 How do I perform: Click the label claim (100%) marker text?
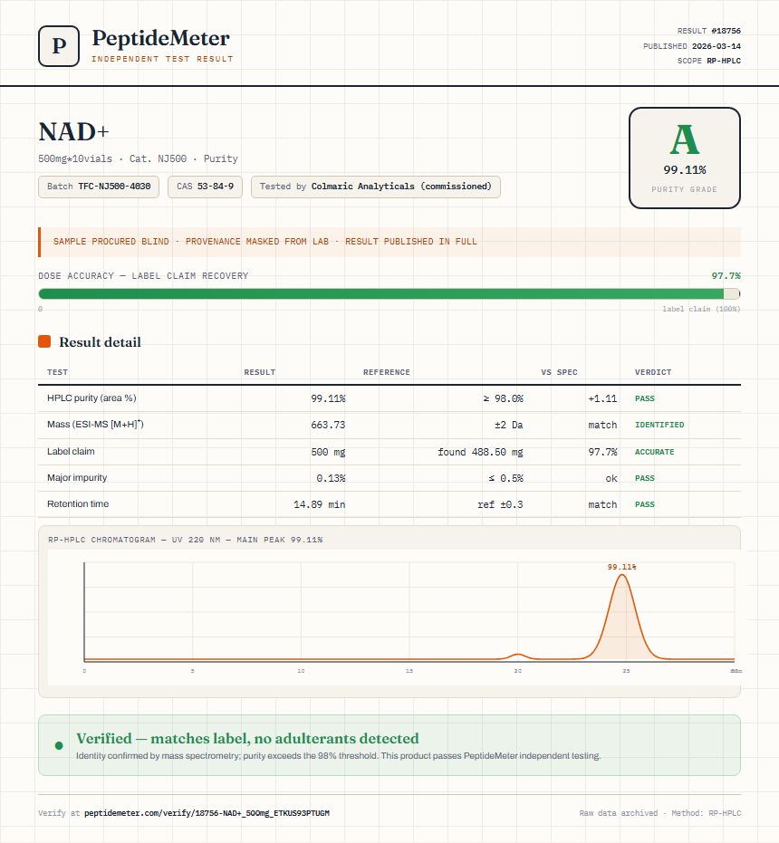click(x=701, y=309)
